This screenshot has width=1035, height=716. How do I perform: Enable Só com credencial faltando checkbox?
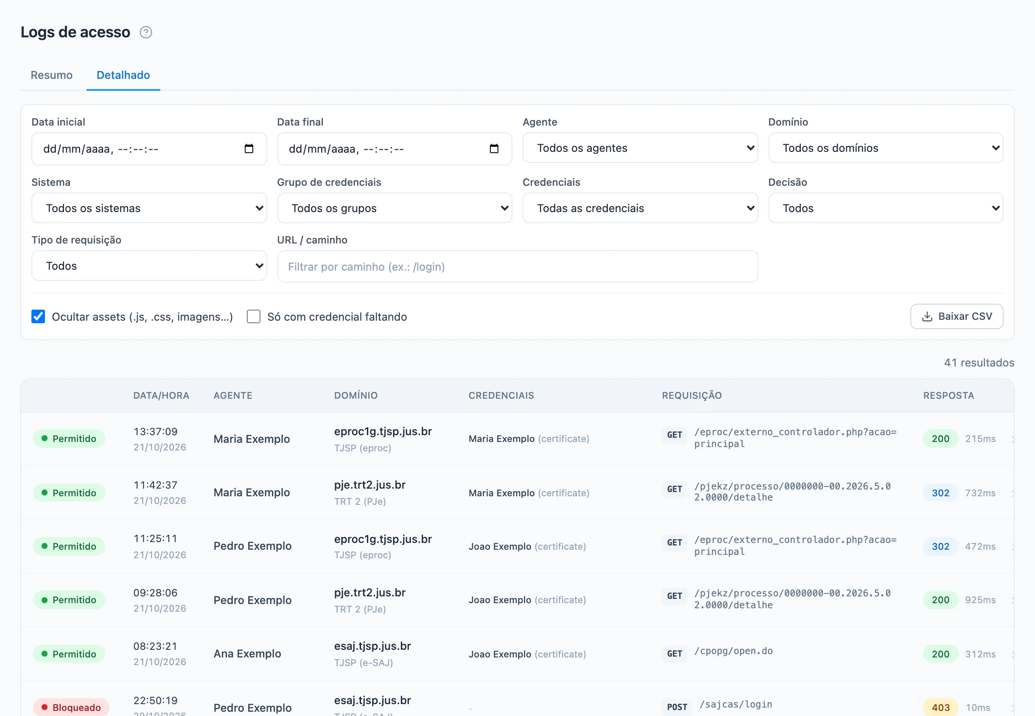tap(254, 317)
